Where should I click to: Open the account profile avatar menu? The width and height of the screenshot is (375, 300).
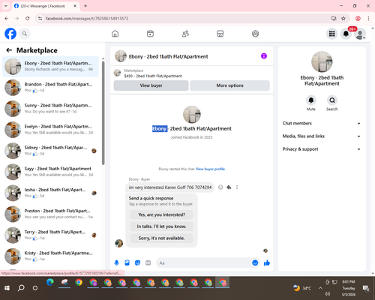point(360,34)
